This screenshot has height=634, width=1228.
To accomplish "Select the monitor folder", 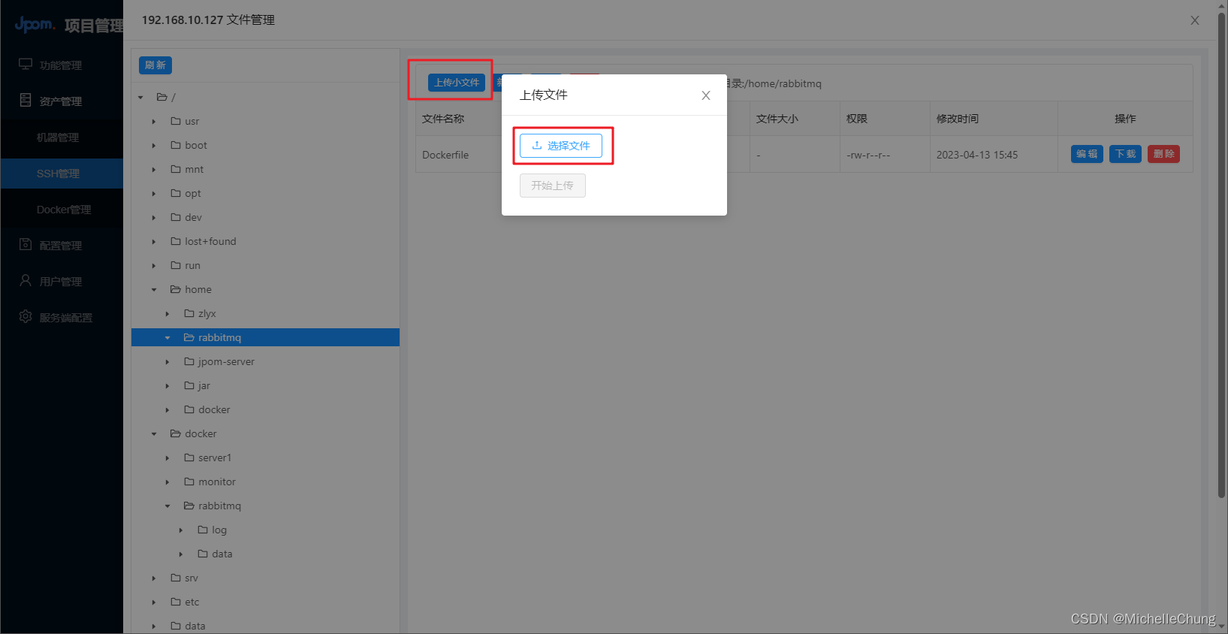I will tap(210, 482).
